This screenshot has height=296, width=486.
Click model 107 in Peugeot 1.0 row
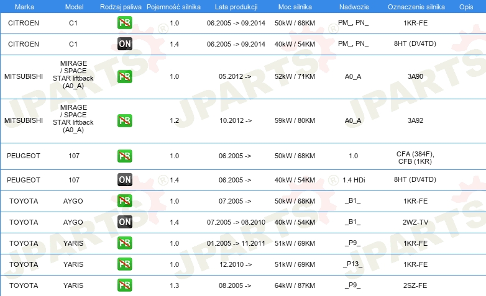point(74,156)
